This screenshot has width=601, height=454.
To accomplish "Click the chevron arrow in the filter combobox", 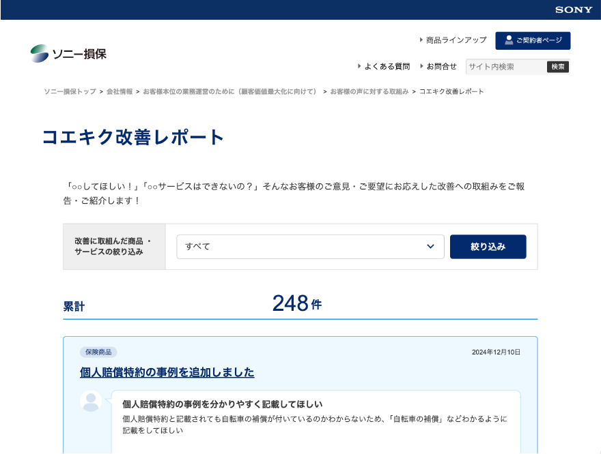I will 430,246.
